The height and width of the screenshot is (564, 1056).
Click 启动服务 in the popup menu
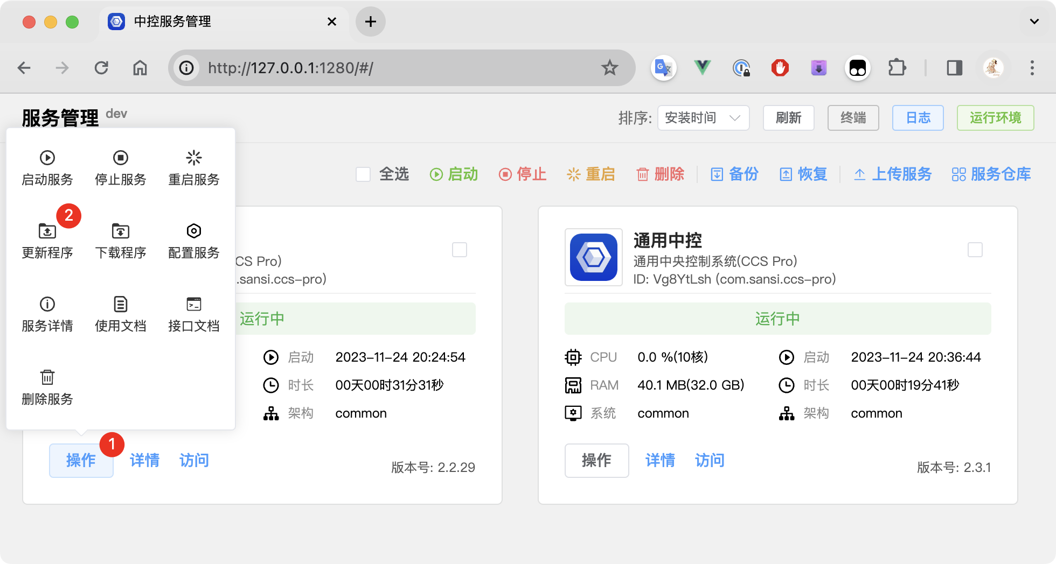[47, 168]
